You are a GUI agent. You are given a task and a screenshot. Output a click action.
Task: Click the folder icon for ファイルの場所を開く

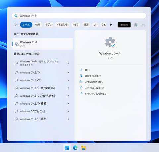81,82
